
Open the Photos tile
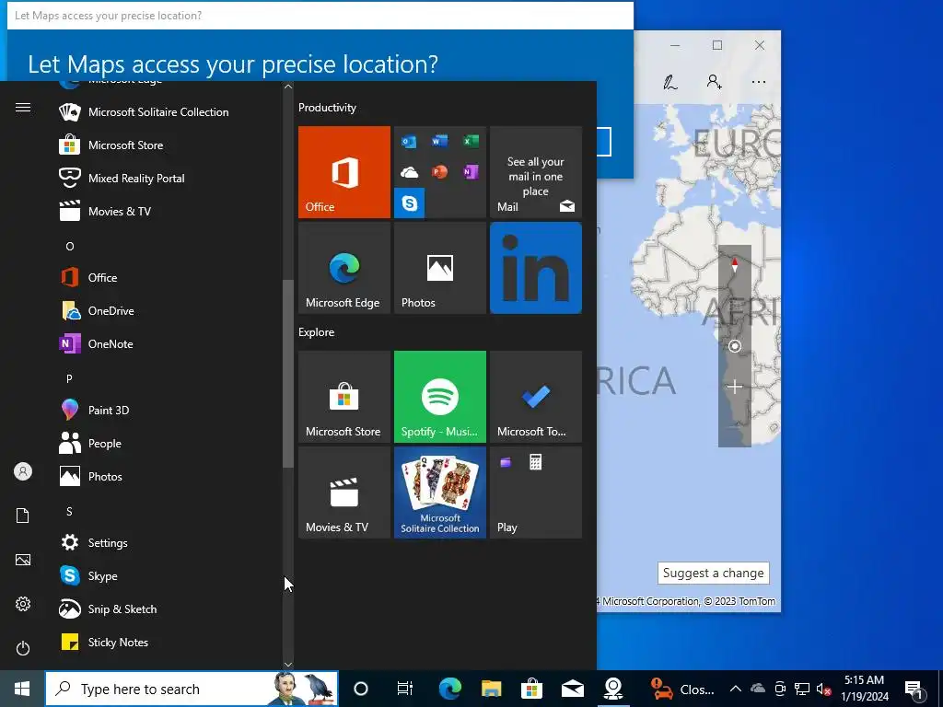pos(439,268)
